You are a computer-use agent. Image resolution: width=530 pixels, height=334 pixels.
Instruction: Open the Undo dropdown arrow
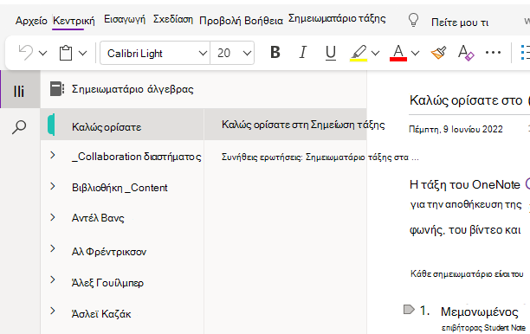click(42, 53)
